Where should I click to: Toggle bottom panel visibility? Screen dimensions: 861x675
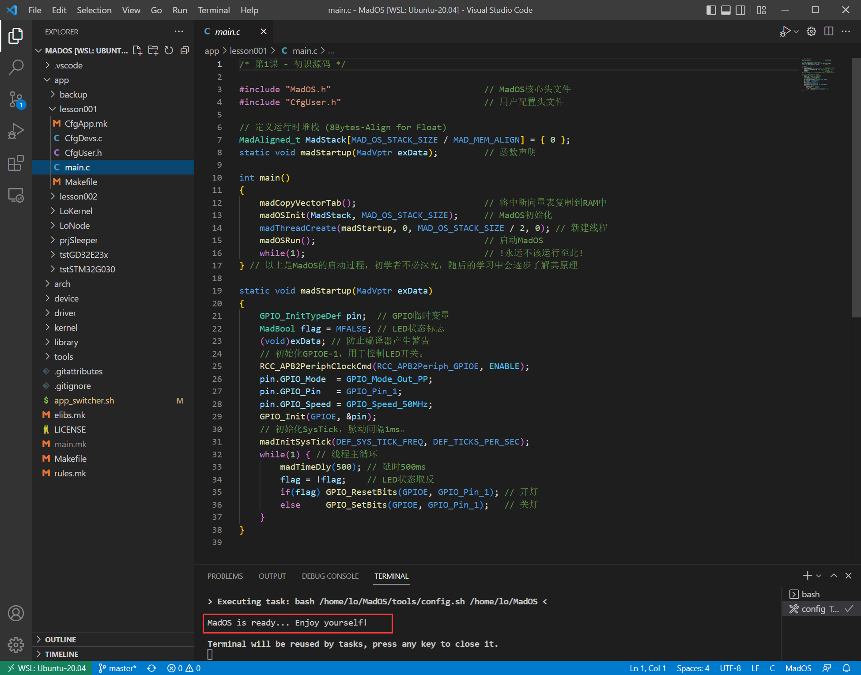725,10
